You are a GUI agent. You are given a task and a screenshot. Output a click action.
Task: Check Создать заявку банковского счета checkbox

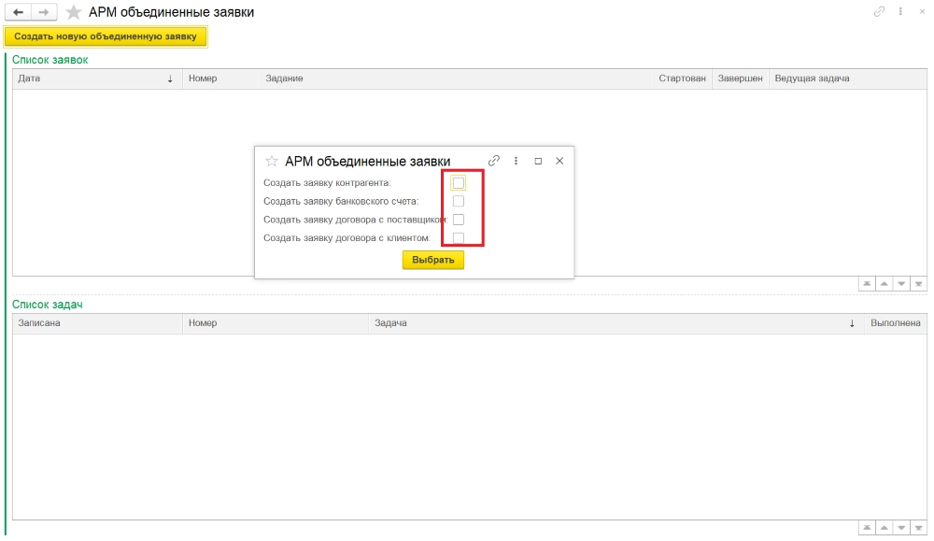[x=458, y=202]
